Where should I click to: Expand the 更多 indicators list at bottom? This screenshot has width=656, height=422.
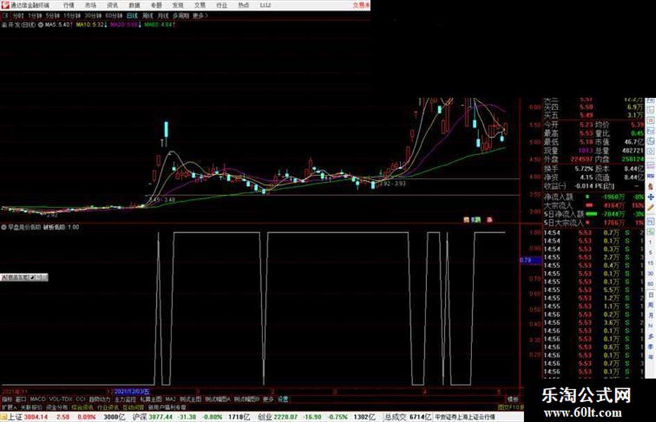268,399
